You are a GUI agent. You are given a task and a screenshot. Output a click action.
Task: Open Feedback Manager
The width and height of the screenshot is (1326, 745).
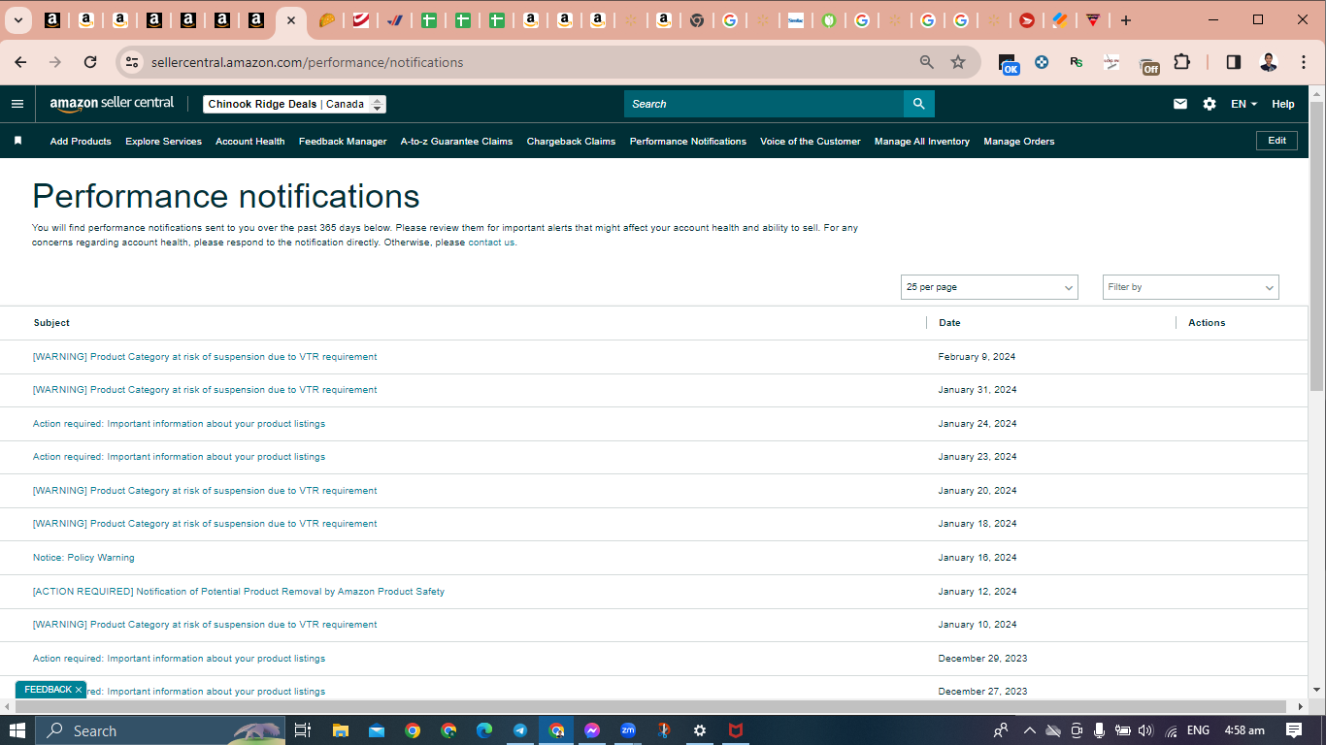pyautogui.click(x=343, y=142)
